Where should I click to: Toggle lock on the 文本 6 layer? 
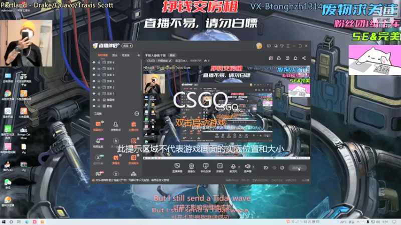99,62
